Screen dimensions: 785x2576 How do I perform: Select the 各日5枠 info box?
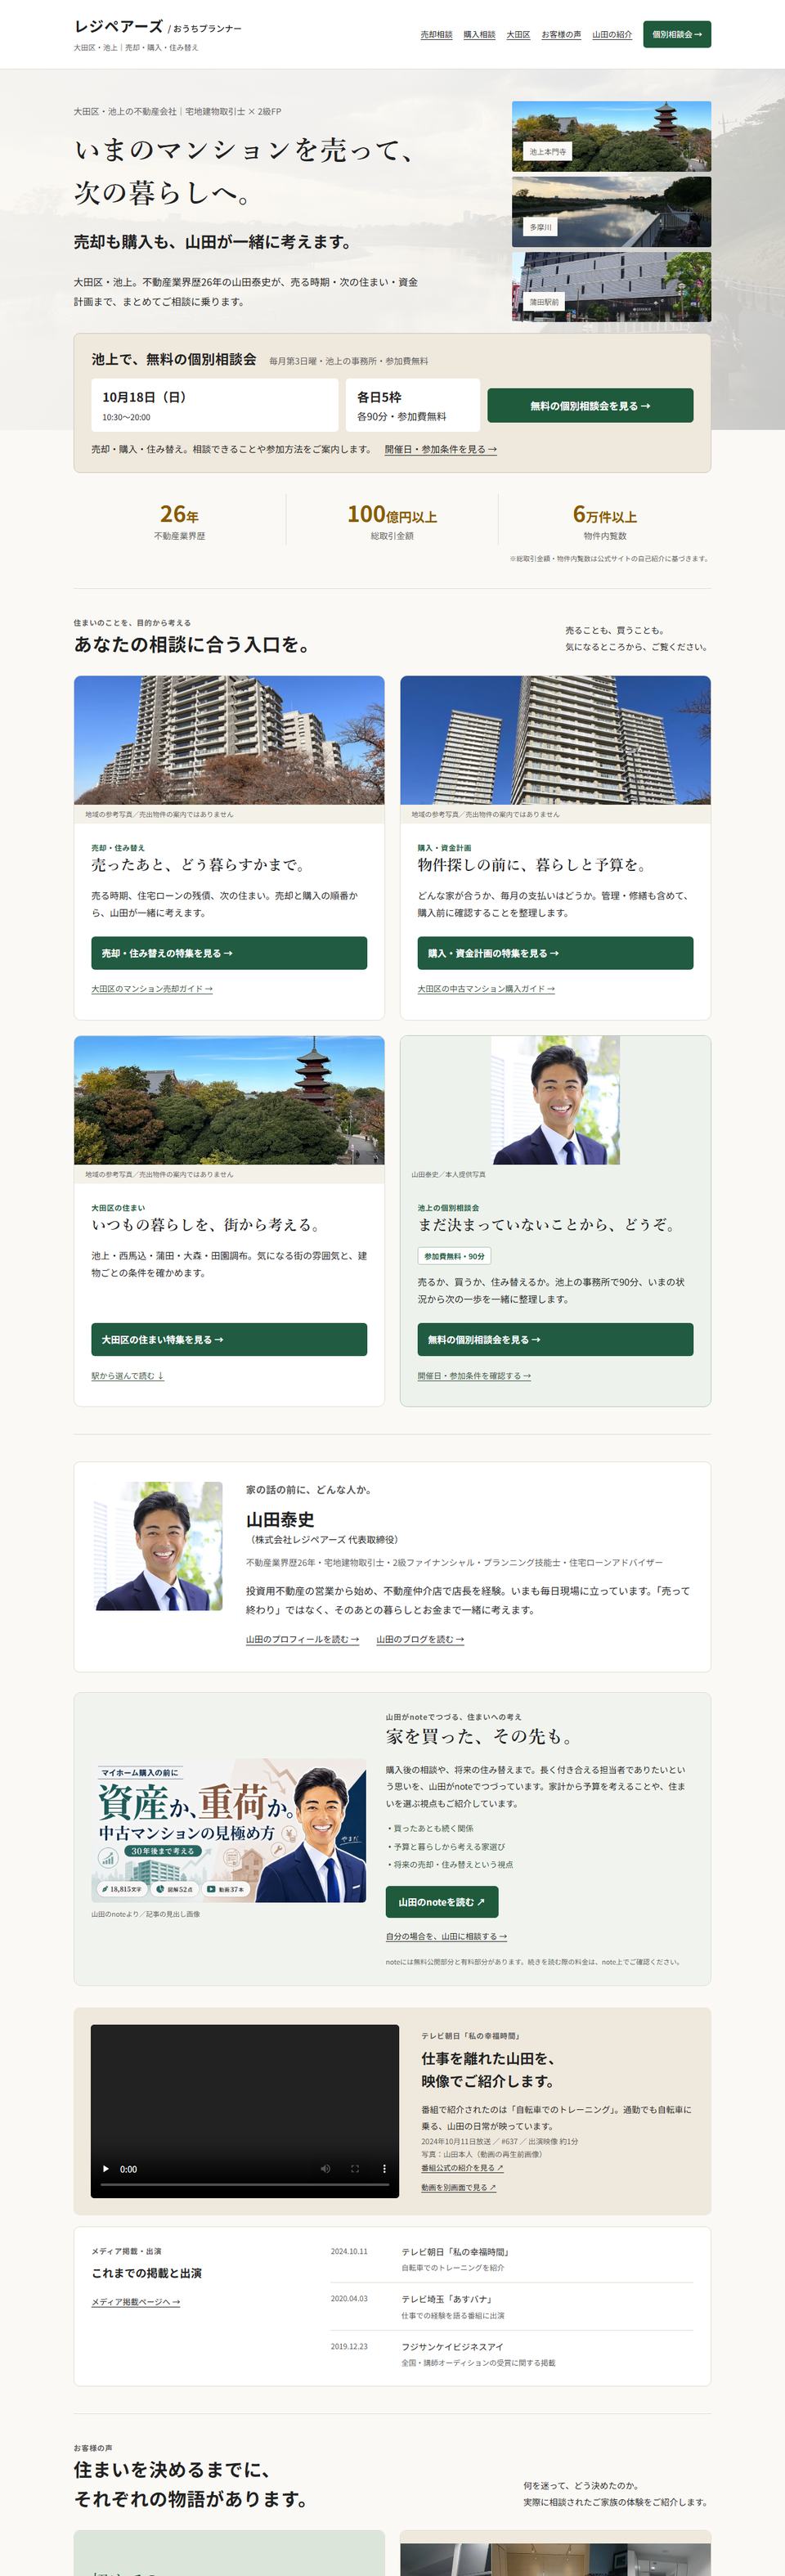click(x=412, y=405)
